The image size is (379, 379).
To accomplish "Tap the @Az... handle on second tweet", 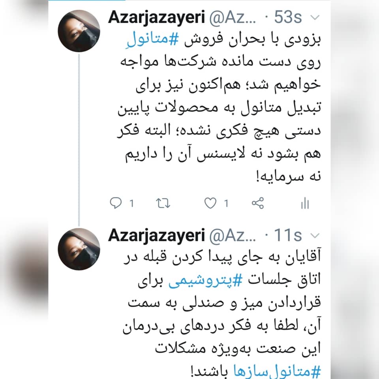I will 233,236.
